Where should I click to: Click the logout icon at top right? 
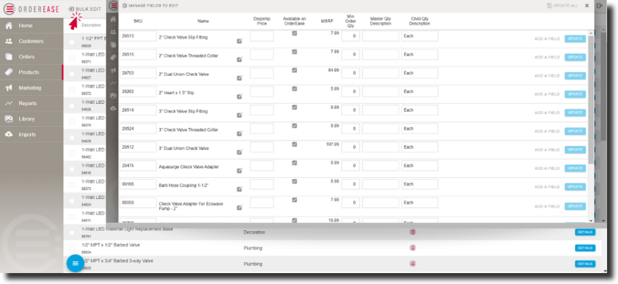click(x=600, y=6)
